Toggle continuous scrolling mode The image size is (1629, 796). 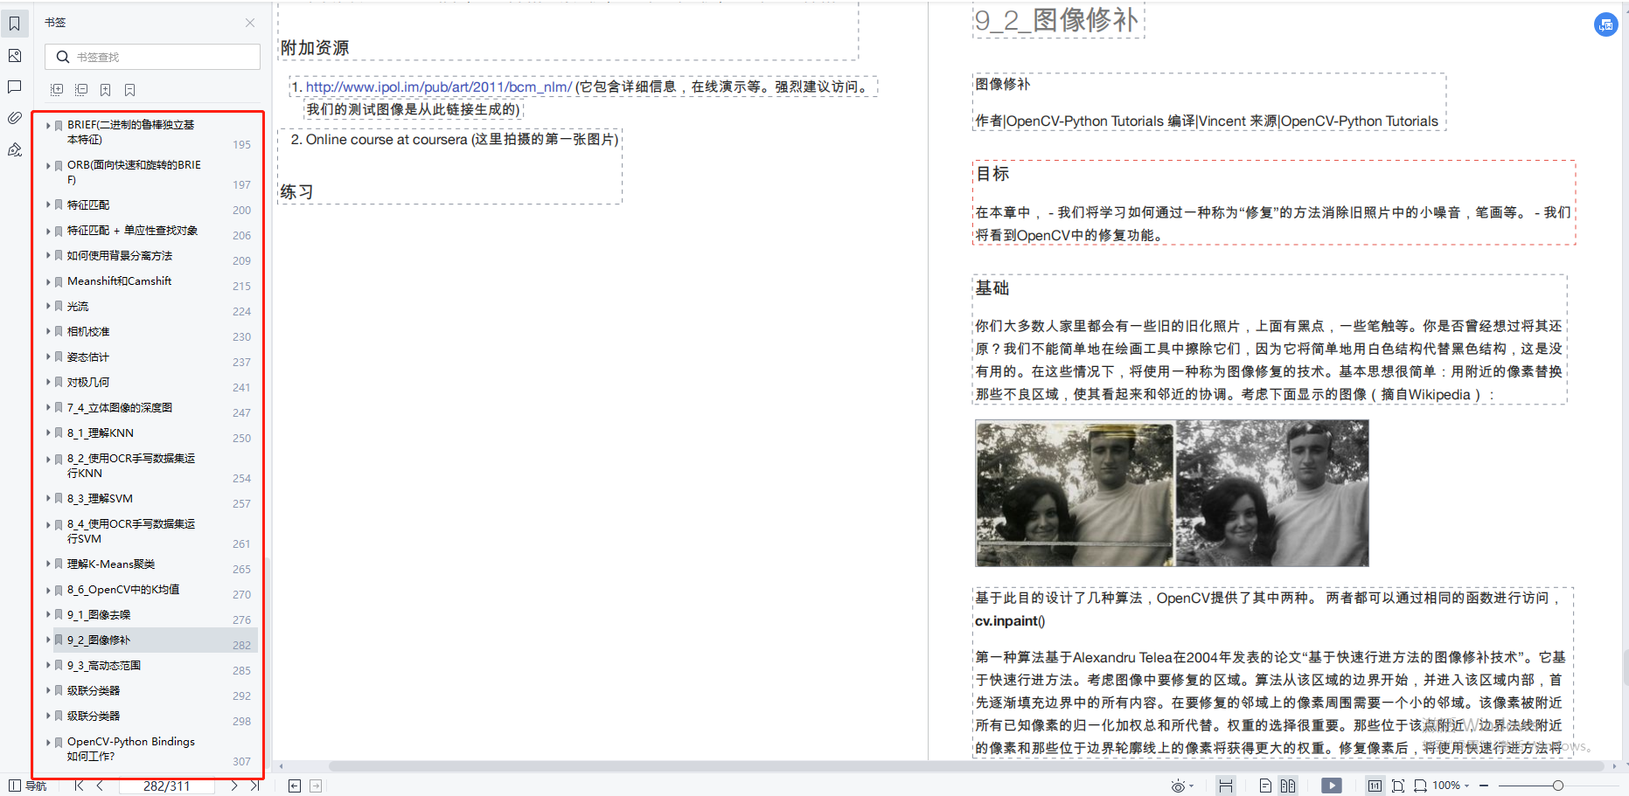point(1226,786)
